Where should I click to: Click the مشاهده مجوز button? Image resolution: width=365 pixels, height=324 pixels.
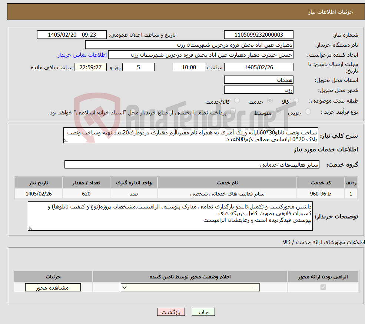pos(53,287)
